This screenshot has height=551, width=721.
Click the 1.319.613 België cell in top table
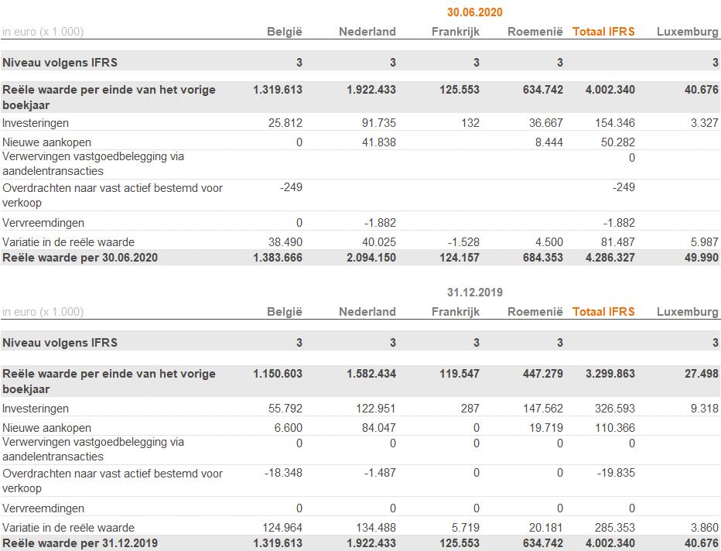pos(278,90)
